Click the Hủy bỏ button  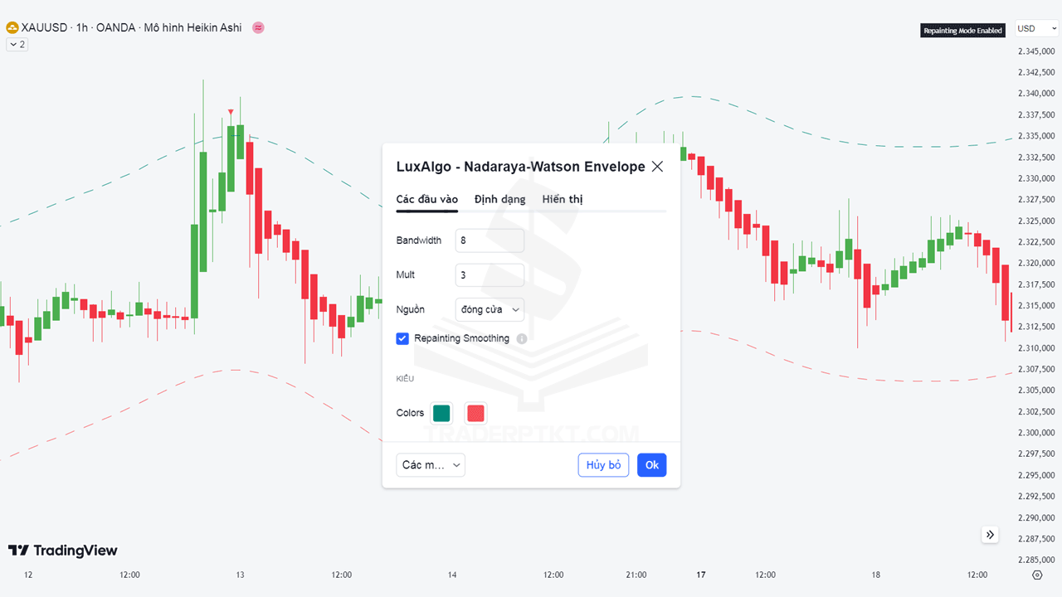click(603, 465)
